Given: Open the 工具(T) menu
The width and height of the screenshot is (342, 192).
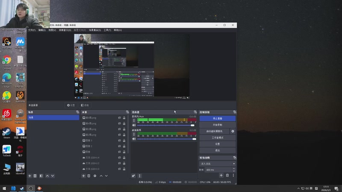Looking at the screenshot, I should click(107, 30).
